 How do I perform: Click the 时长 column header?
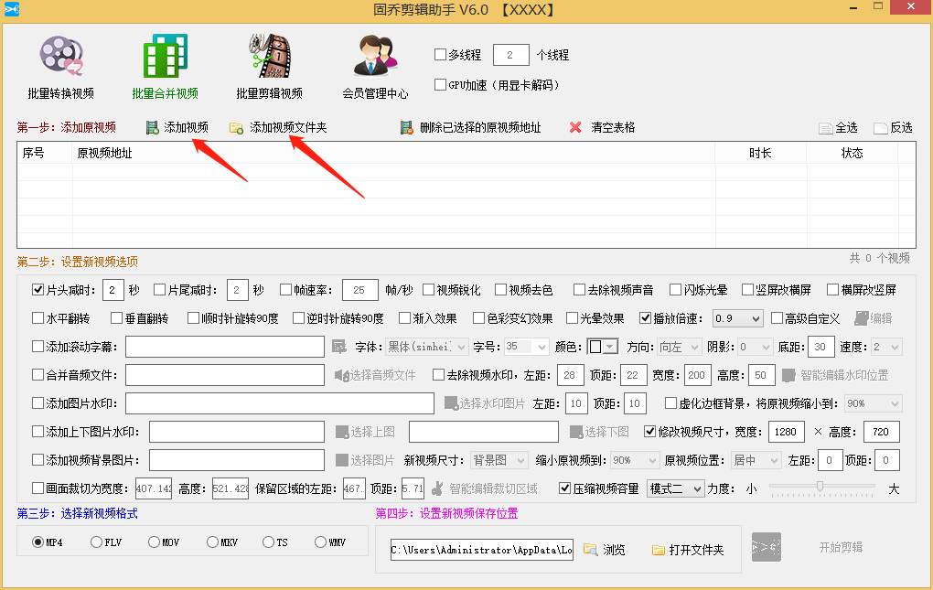click(760, 154)
